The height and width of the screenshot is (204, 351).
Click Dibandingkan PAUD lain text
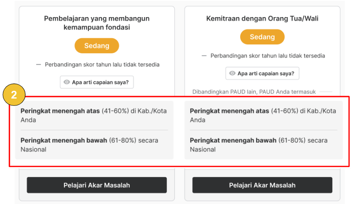(254, 92)
